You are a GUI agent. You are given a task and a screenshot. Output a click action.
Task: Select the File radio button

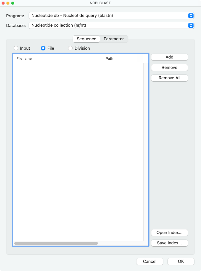(x=43, y=48)
